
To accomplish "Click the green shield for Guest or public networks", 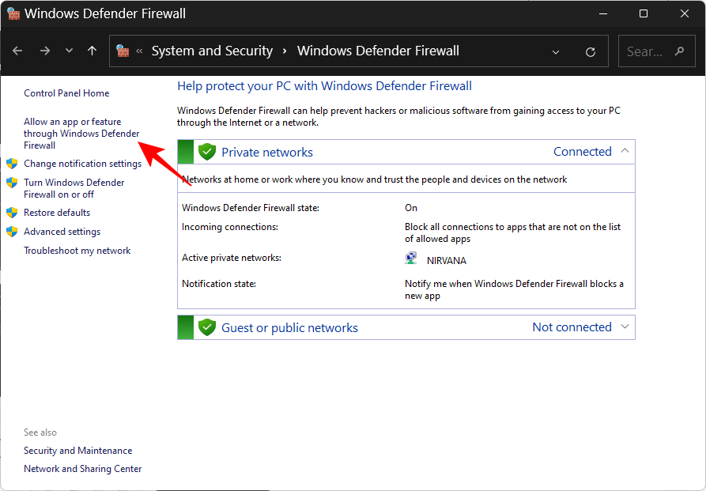I will pos(206,327).
